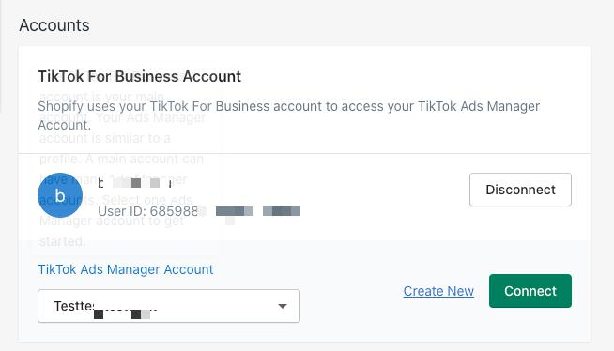
Task: Disconnect the TikTok For Business account
Action: 520,190
